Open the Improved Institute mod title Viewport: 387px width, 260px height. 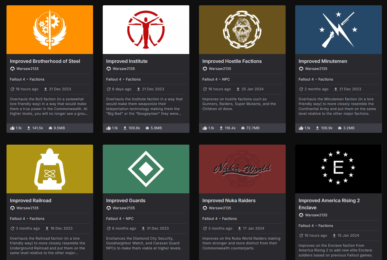click(127, 61)
